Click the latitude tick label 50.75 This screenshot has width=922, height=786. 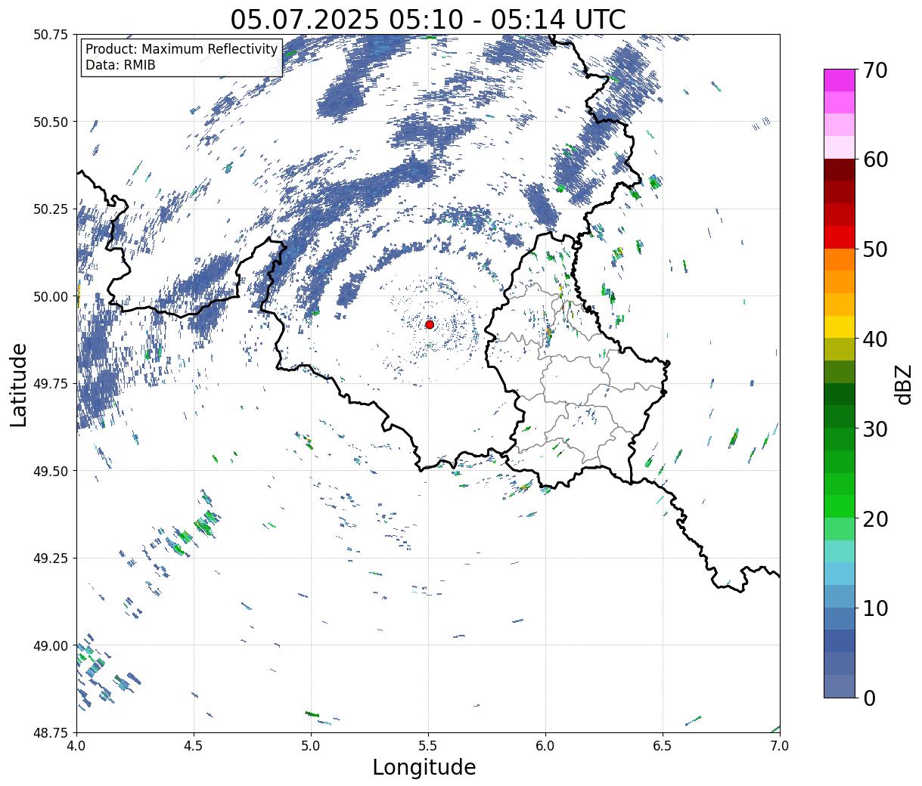51,35
